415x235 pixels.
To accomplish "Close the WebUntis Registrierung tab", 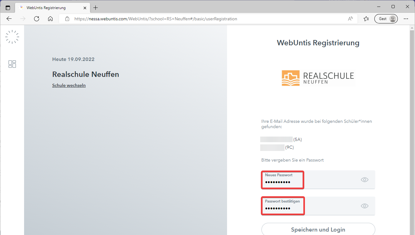I will coord(85,7).
